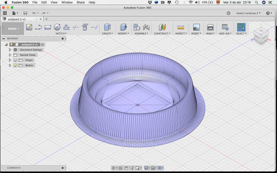
Task: Select the Trim sketch tool
Action: (x=76, y=27)
